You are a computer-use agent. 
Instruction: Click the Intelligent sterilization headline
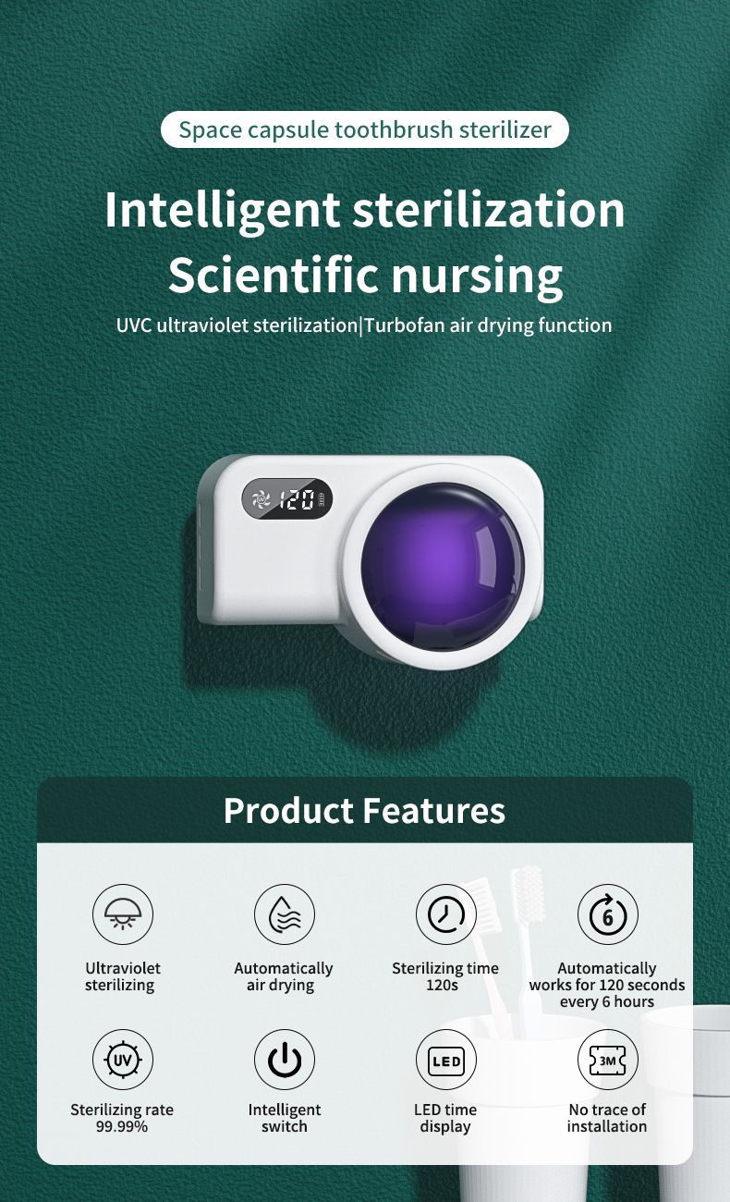(x=365, y=210)
